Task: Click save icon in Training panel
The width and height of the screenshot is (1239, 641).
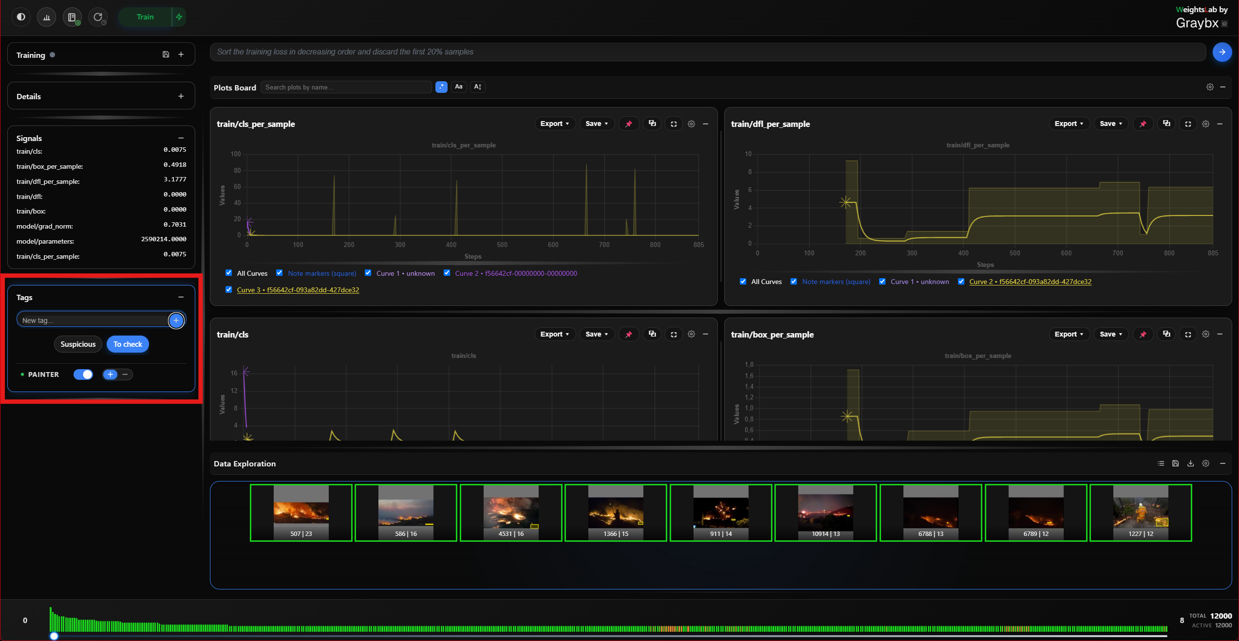Action: pos(166,54)
